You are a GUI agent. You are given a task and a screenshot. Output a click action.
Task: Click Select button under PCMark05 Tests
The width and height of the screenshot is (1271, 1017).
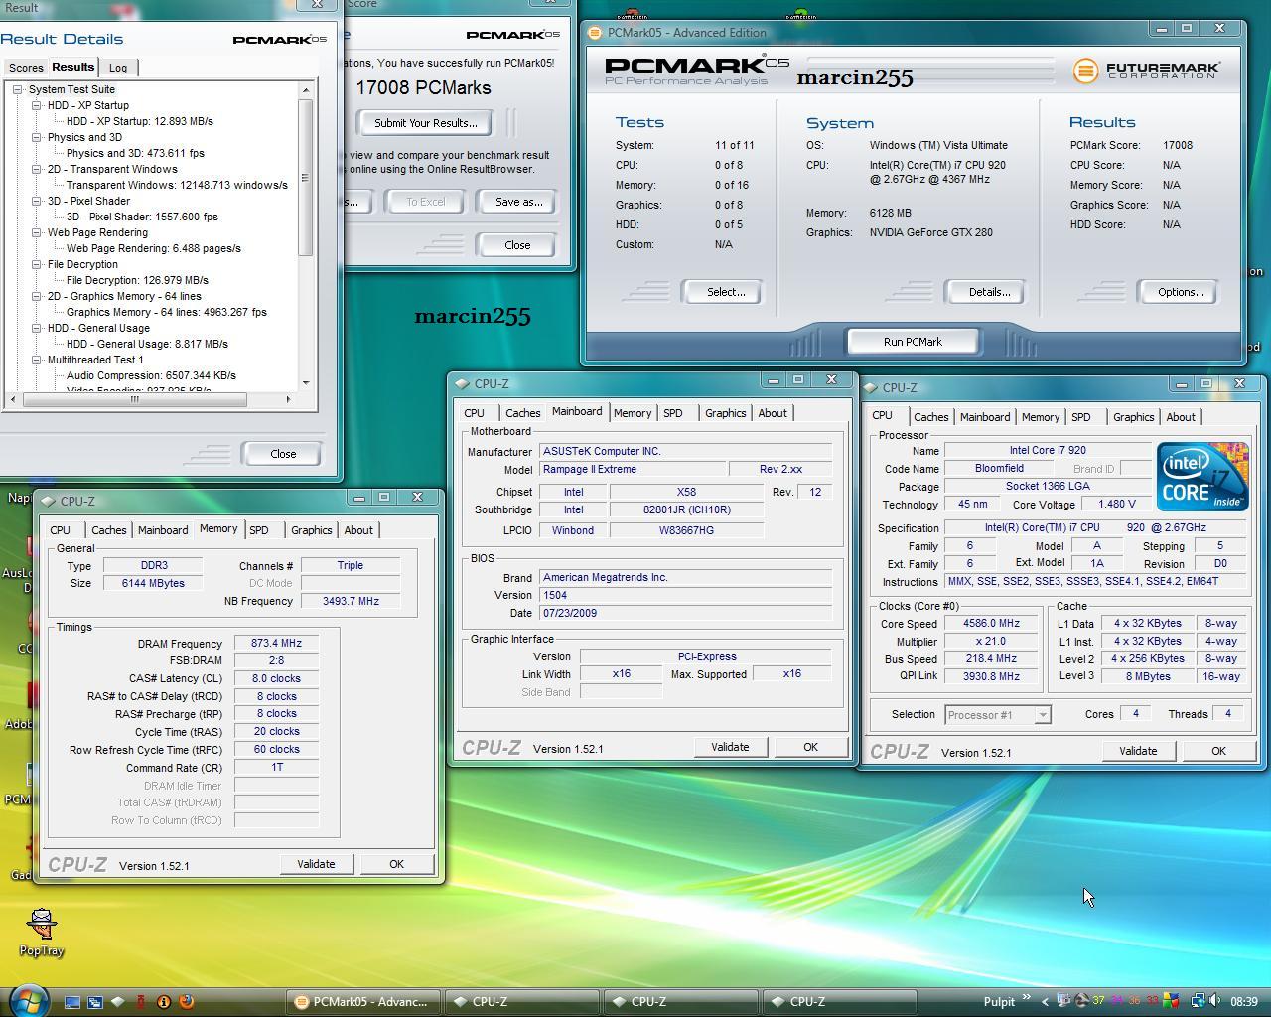click(x=725, y=292)
